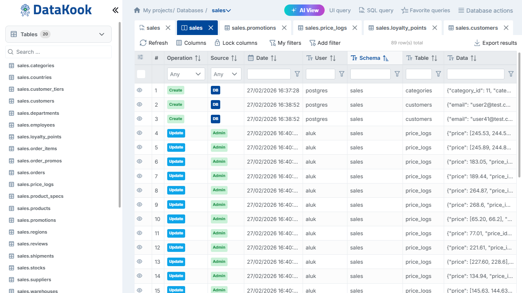Open the sales database dropdown in breadcrumb

[221, 10]
